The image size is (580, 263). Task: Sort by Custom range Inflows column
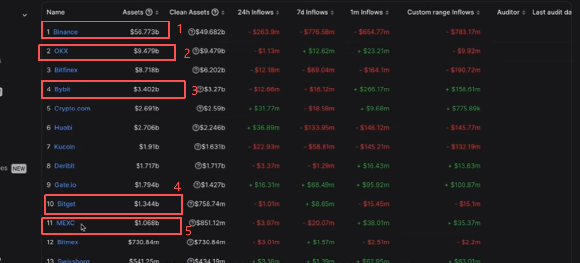click(x=478, y=12)
